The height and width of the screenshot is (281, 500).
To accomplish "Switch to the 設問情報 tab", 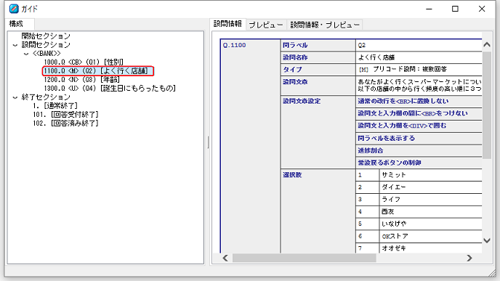I will click(227, 24).
